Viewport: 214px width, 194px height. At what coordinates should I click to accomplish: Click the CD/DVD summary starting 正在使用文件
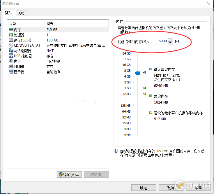click(x=76, y=46)
